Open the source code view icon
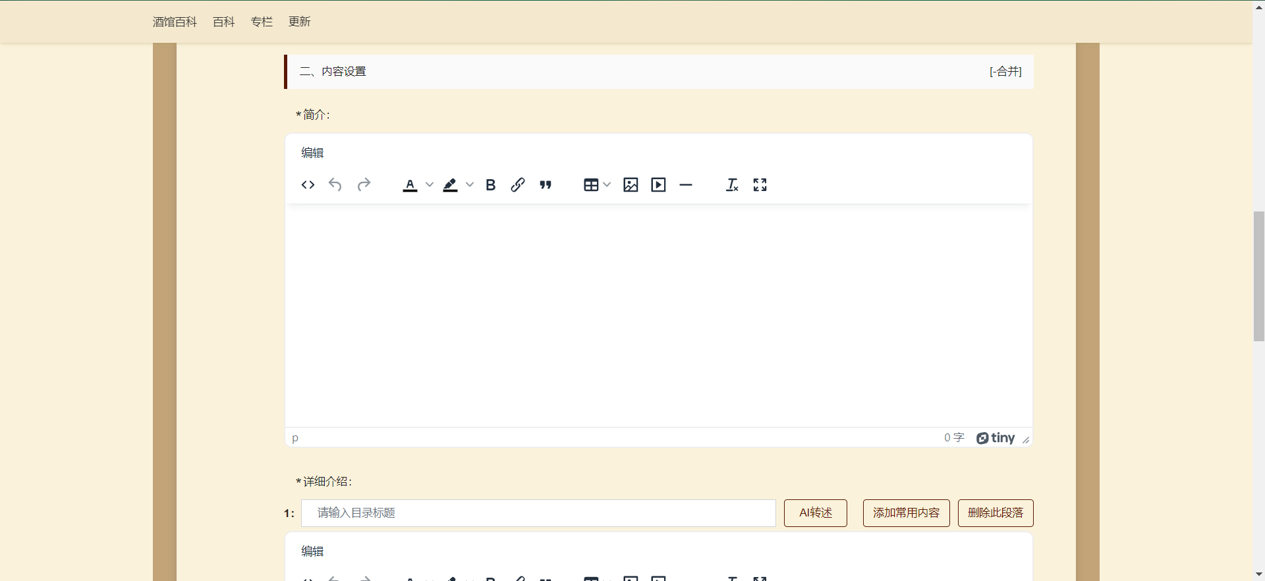The image size is (1265, 581). pyautogui.click(x=308, y=185)
